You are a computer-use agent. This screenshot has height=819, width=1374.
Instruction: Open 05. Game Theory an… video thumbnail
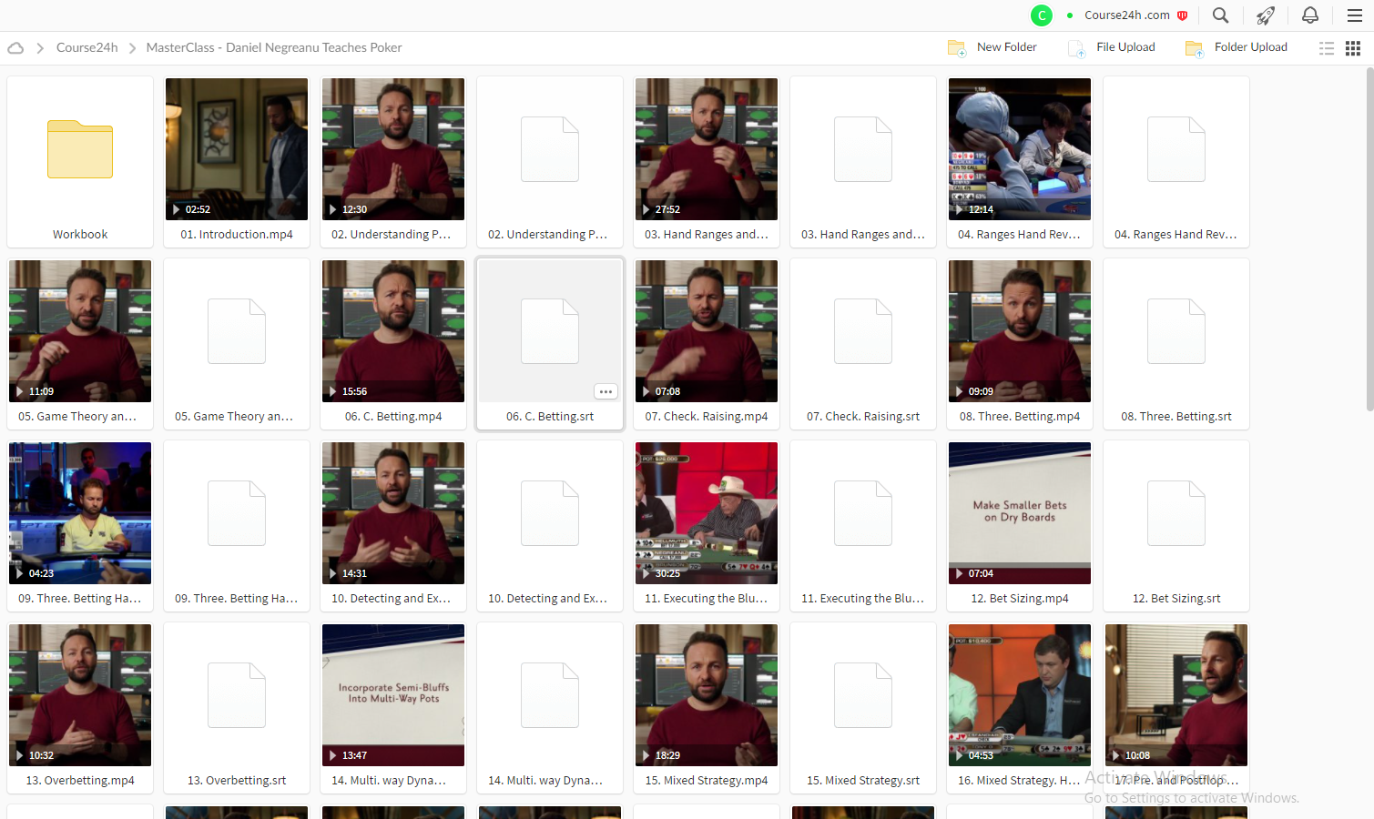(80, 331)
